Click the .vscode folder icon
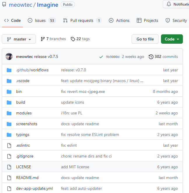This screenshot has height=193, width=189. [x=9, y=81]
